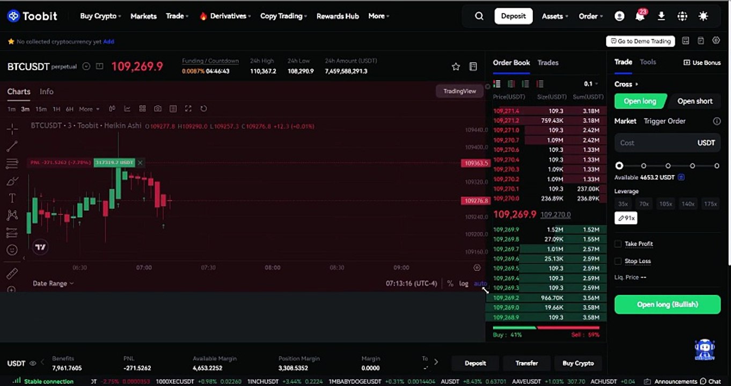Image resolution: width=731 pixels, height=386 pixels.
Task: Click Go to Demo Trading
Action: (x=640, y=41)
